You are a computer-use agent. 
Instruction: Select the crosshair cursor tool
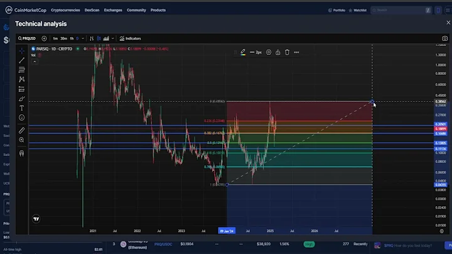click(x=21, y=51)
